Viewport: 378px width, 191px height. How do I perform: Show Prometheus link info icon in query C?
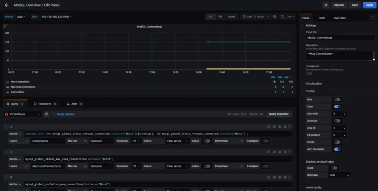click(242, 166)
